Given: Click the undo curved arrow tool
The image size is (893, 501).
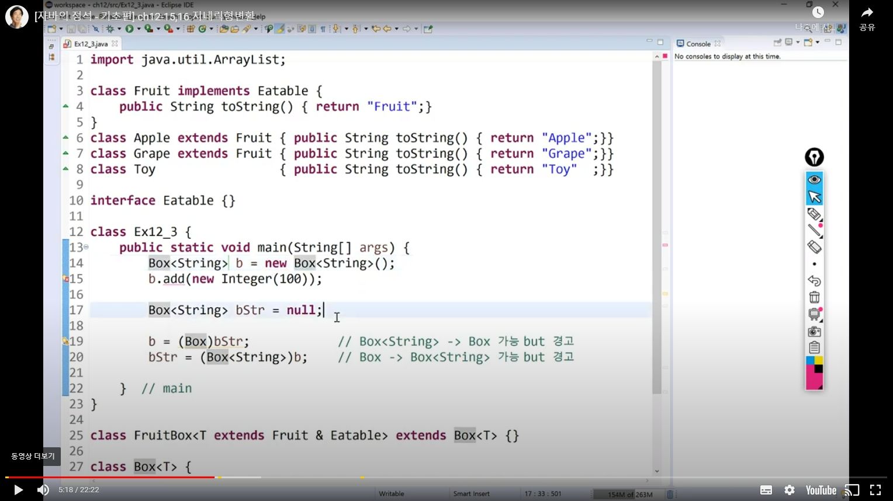Looking at the screenshot, I should pos(814,281).
